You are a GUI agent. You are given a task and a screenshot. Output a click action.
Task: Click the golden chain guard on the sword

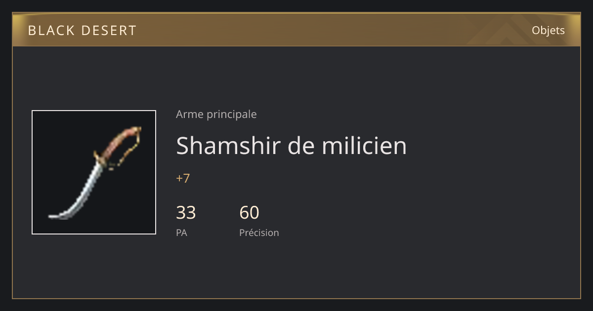point(127,151)
